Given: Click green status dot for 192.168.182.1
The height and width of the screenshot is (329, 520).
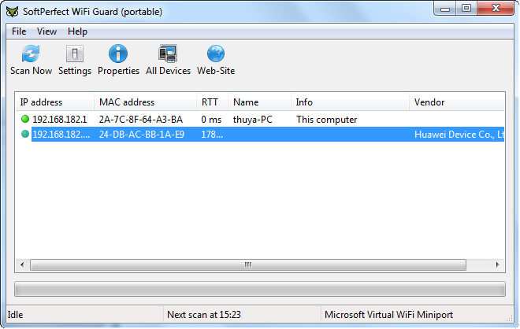Looking at the screenshot, I should pos(25,119).
